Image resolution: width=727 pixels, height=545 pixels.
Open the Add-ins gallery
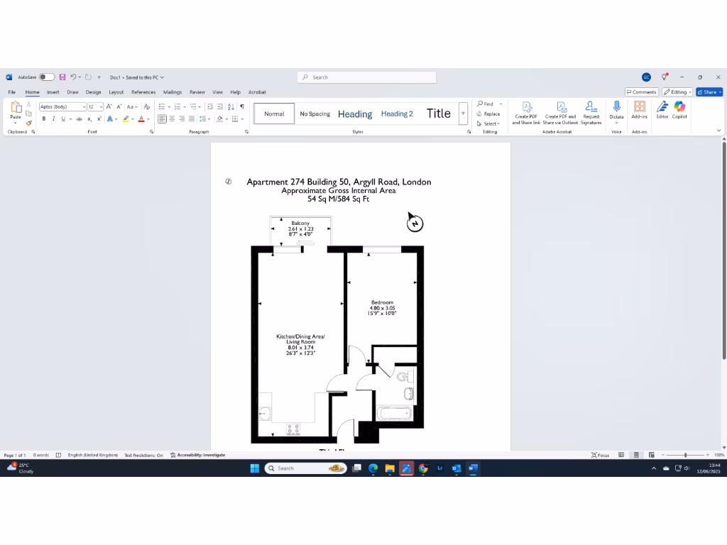tap(639, 109)
